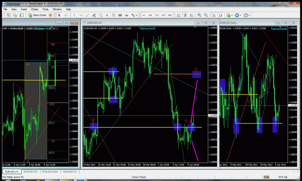Click the FPV label in H1 chart

click(52, 105)
